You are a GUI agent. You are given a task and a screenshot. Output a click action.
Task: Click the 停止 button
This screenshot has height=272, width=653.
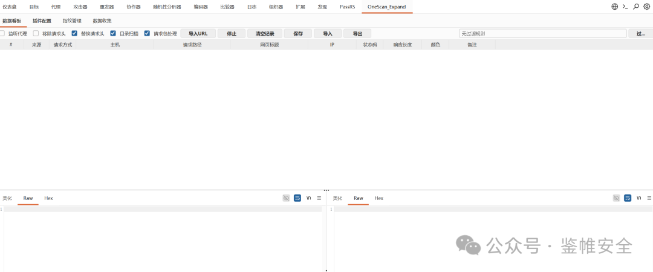(232, 33)
